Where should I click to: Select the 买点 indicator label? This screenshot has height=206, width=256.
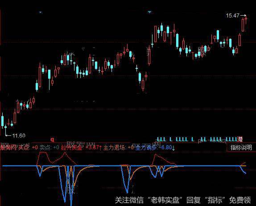pyautogui.click(x=23, y=147)
